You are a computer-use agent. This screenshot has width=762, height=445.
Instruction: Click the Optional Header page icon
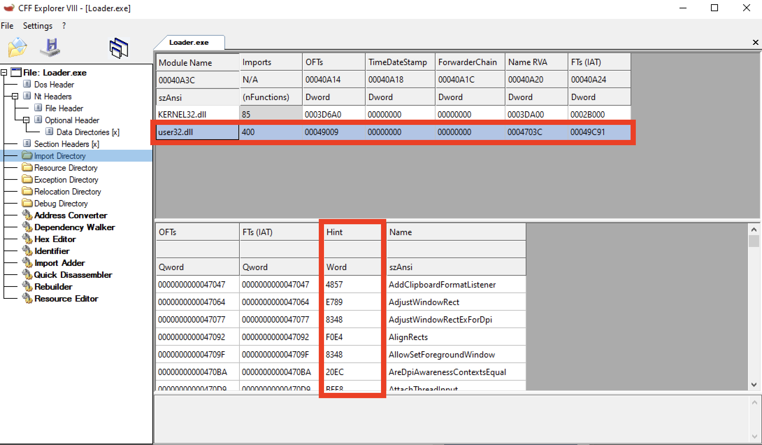[38, 120]
